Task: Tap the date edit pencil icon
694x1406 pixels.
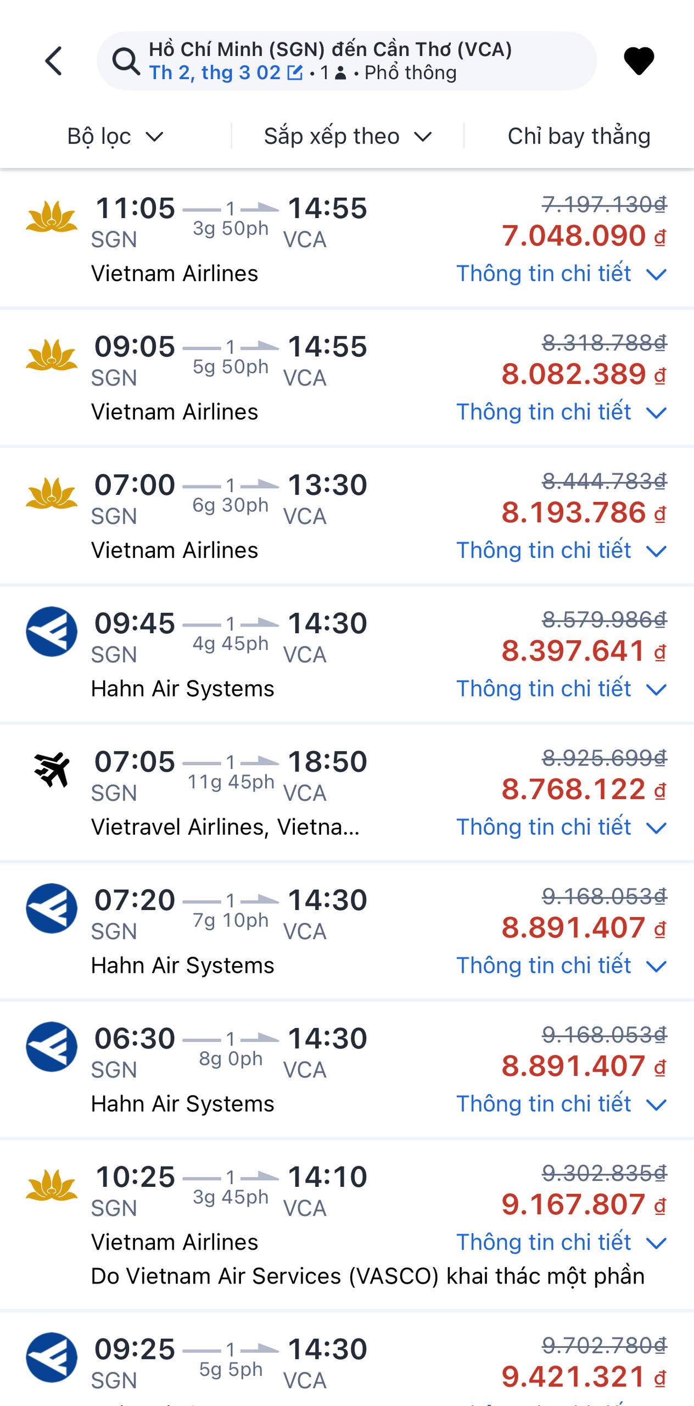Action: coord(295,72)
